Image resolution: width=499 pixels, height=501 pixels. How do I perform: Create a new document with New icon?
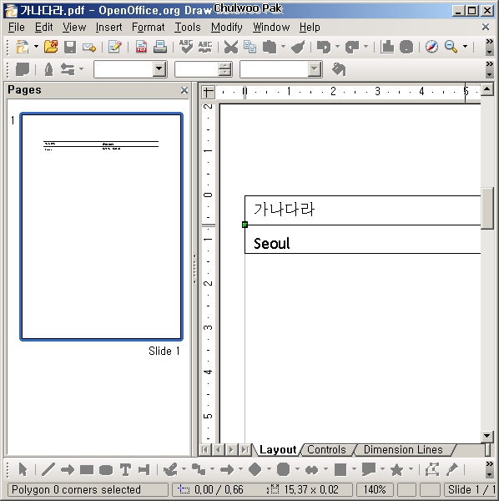[x=22, y=47]
